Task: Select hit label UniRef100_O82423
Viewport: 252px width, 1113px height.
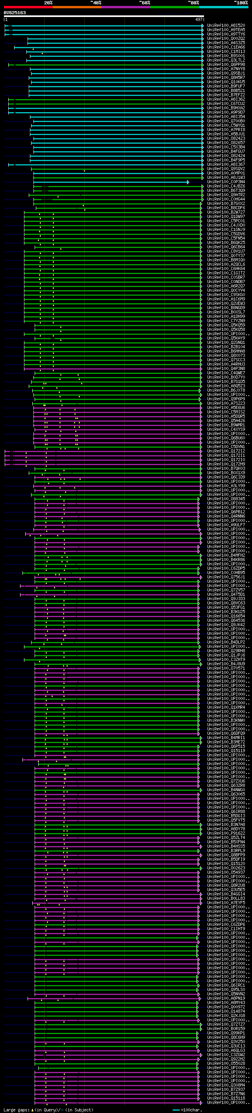Action: pyautogui.click(x=226, y=138)
